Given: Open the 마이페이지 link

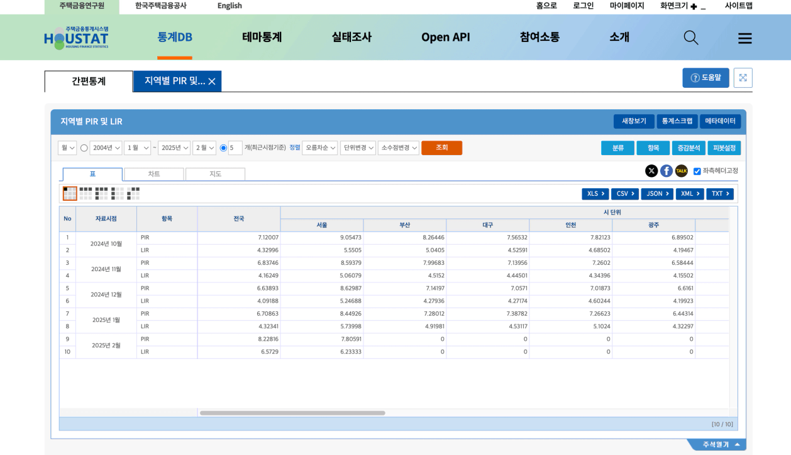Looking at the screenshot, I should coord(627,6).
